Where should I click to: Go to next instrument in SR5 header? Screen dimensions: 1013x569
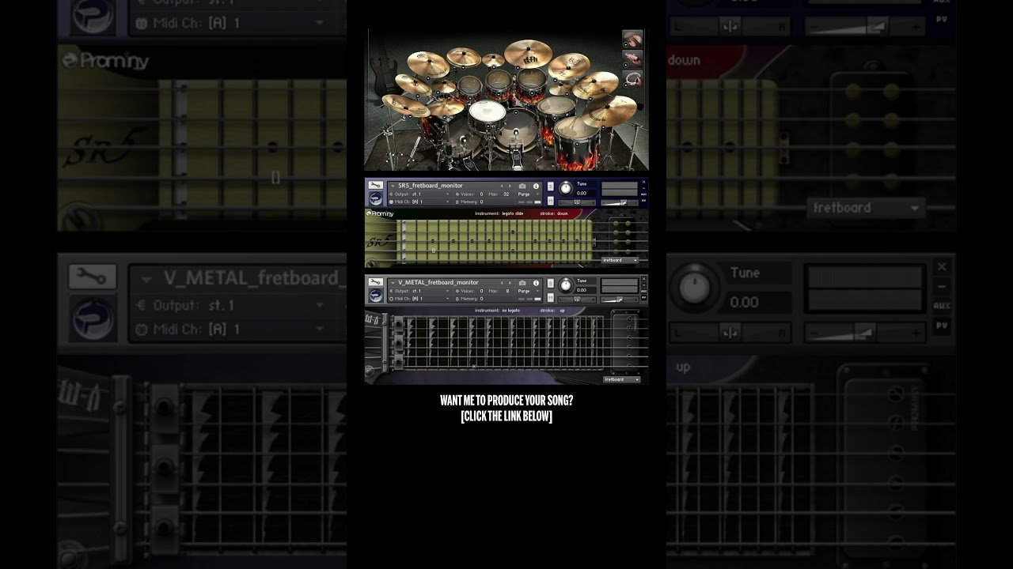(510, 186)
